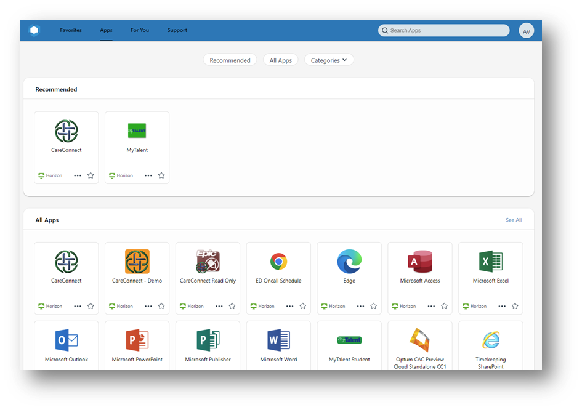The height and width of the screenshot is (410, 582).
Task: Toggle favorite star on Microsoft Excel
Action: click(x=515, y=306)
